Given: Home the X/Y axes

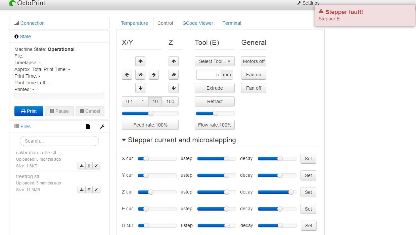Looking at the screenshot, I should (x=140, y=75).
